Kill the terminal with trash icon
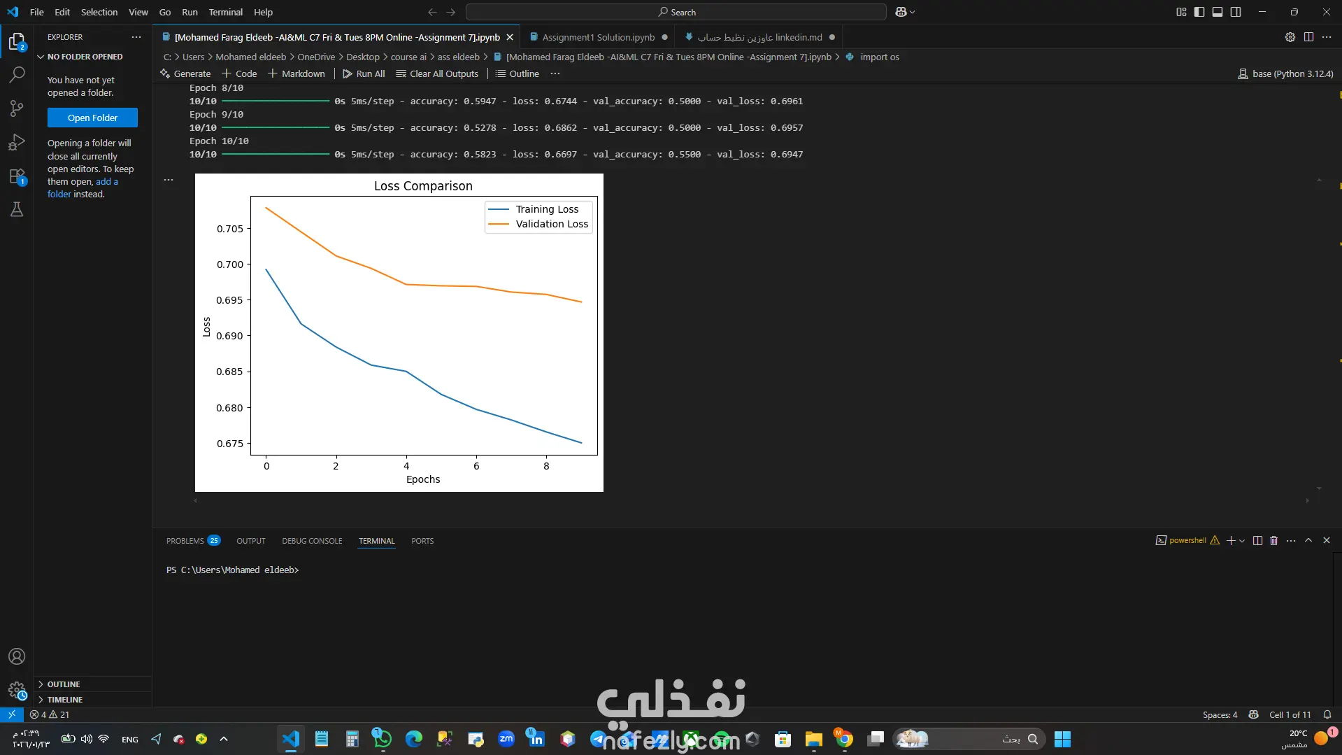1342x755 pixels. [x=1273, y=540]
